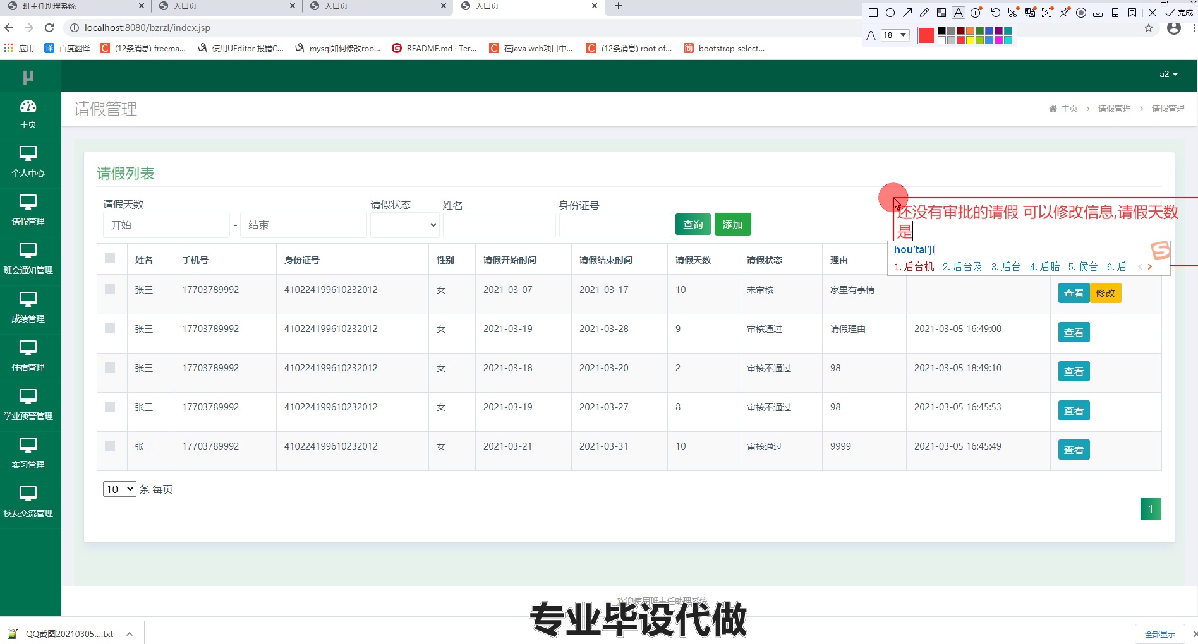The image size is (1198, 644).
Task: Bookmark this page with the star icon
Action: [1149, 28]
